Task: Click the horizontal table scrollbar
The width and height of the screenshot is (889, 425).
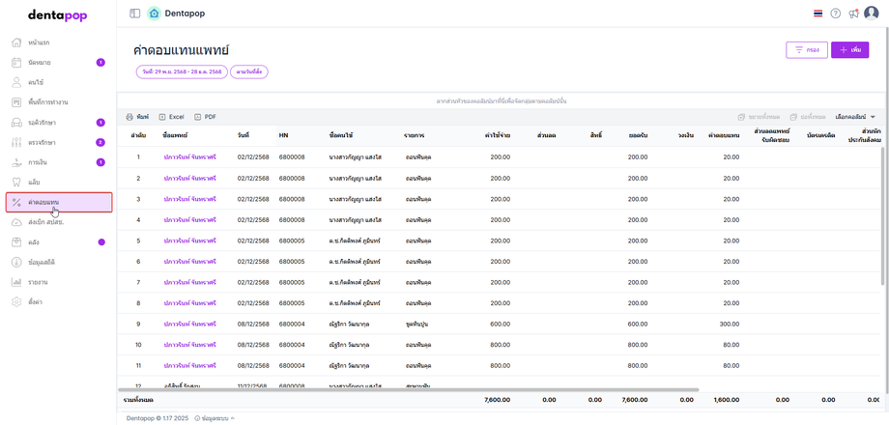Action: point(406,390)
